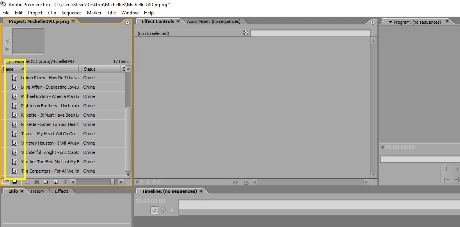Click Project list scroll up arrow
460x227 pixels.
tap(128, 69)
